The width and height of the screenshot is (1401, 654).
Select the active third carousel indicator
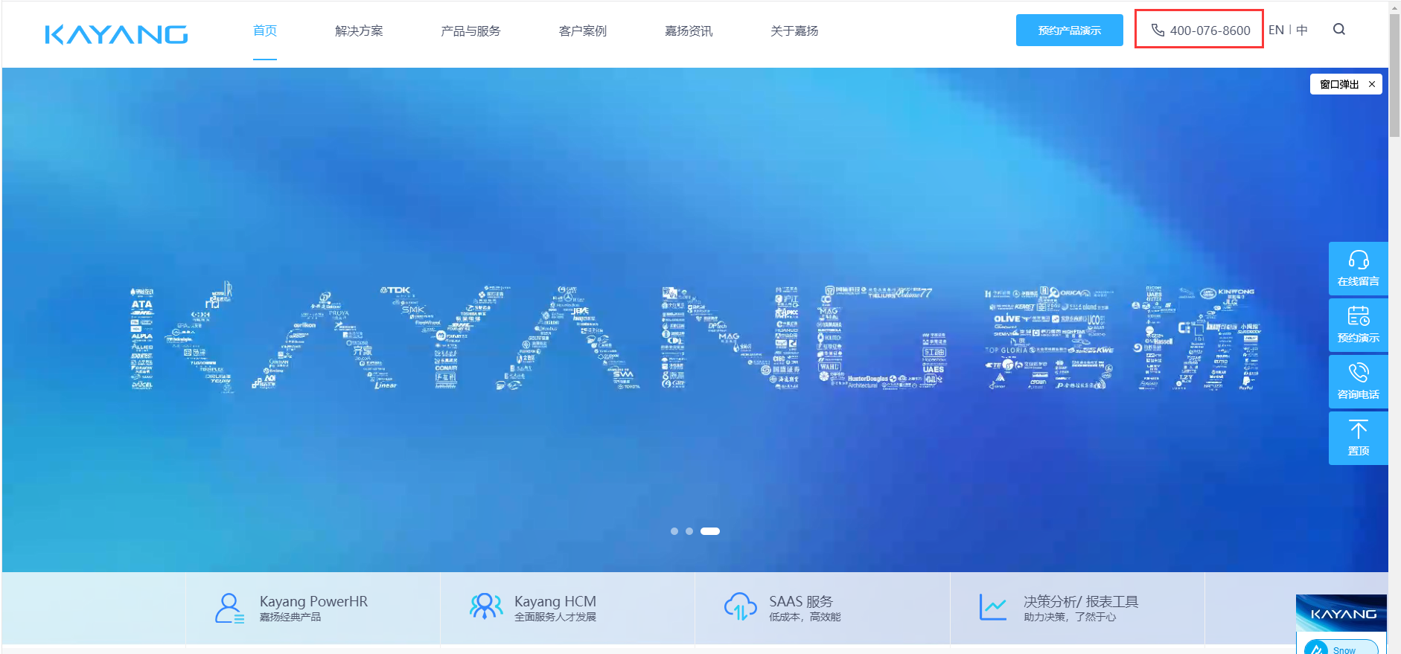(x=710, y=531)
